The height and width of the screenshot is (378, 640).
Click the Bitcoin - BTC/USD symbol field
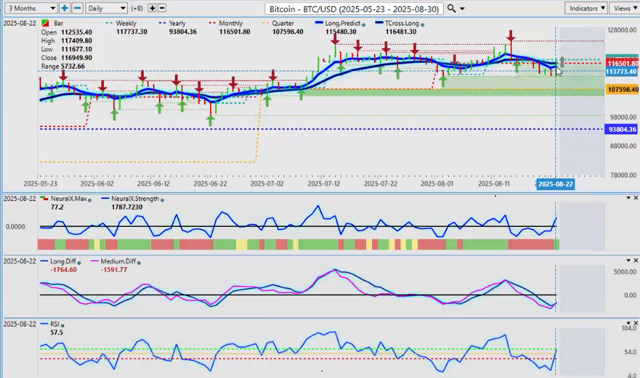tap(353, 8)
